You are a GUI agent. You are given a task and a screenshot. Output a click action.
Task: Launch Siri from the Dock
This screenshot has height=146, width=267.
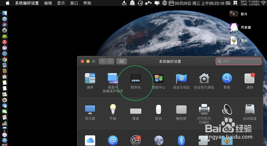point(5,25)
